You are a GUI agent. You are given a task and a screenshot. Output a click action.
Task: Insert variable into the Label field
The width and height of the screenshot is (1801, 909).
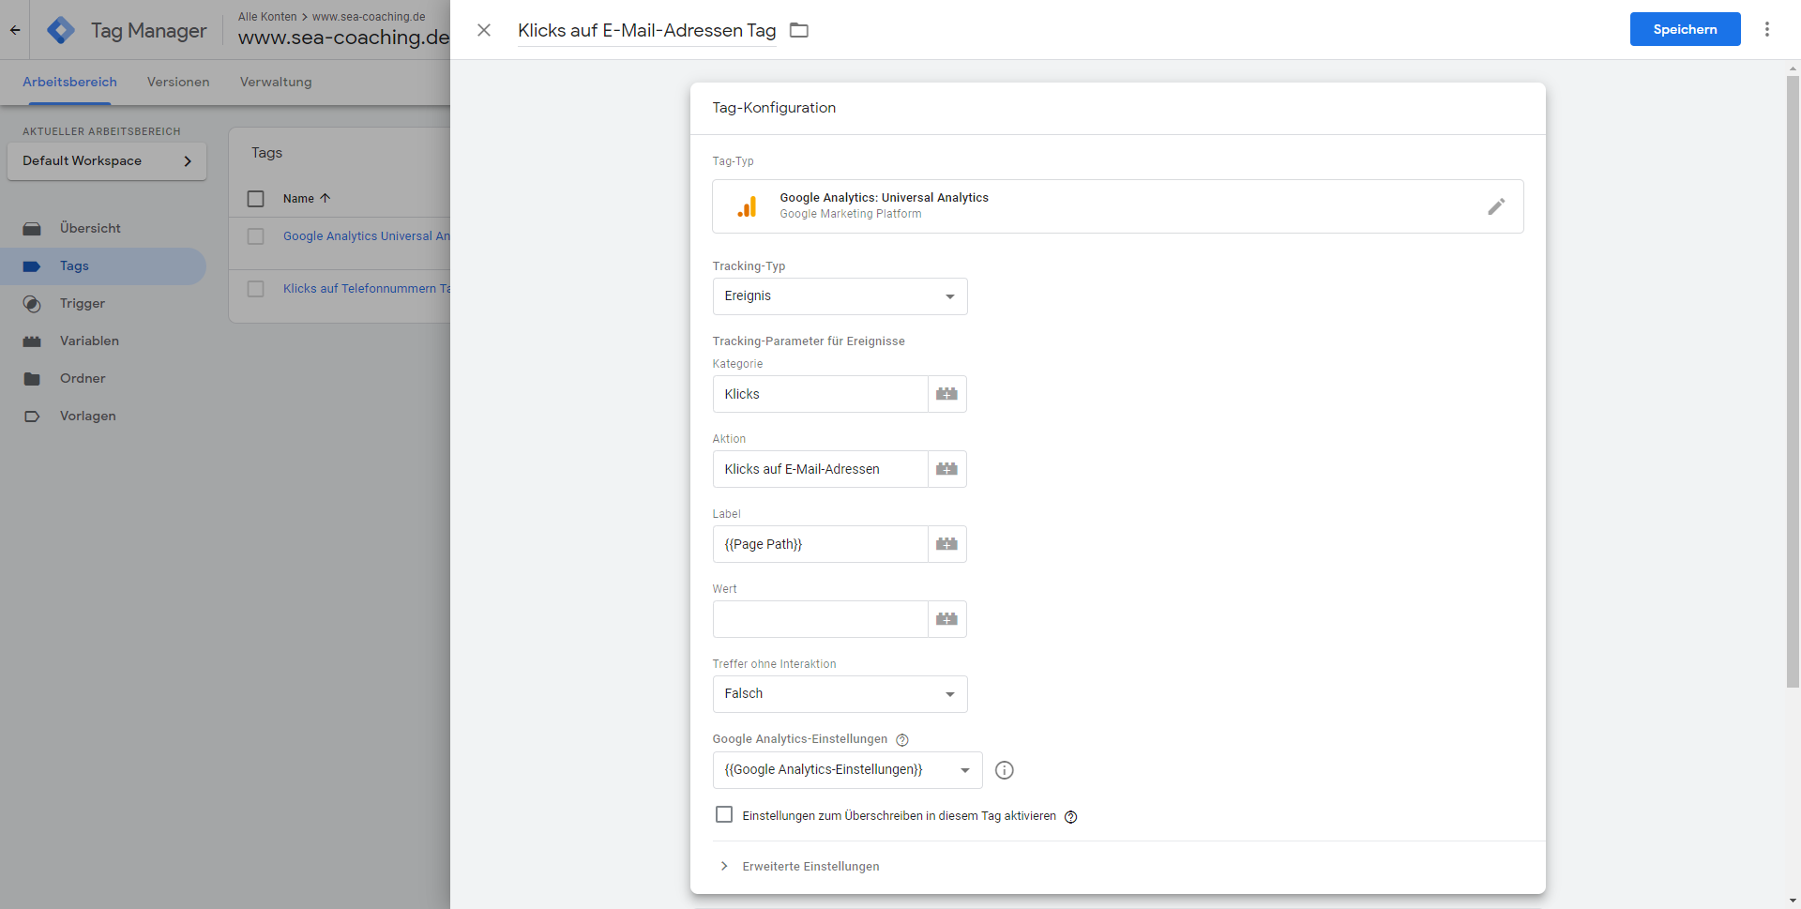[x=946, y=544]
